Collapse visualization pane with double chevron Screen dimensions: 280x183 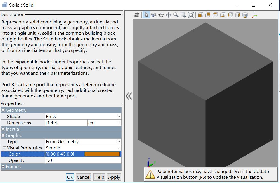click(129, 96)
